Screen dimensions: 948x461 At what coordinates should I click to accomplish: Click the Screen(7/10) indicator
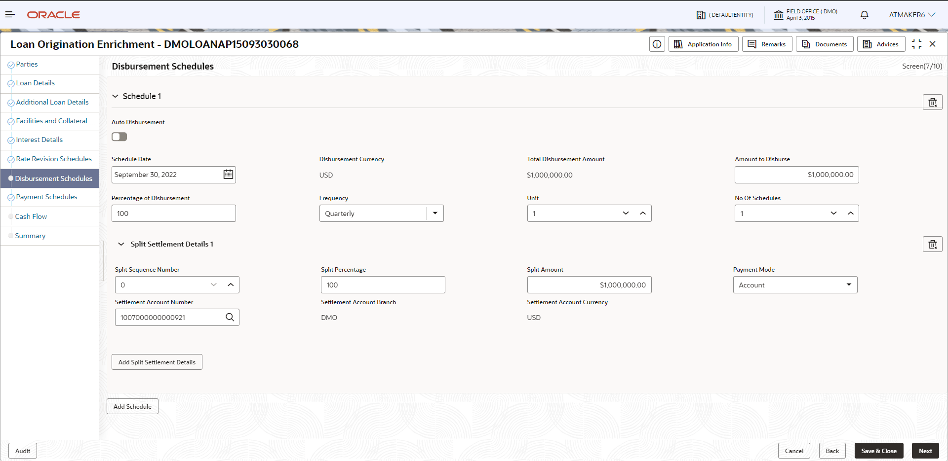[x=922, y=66]
